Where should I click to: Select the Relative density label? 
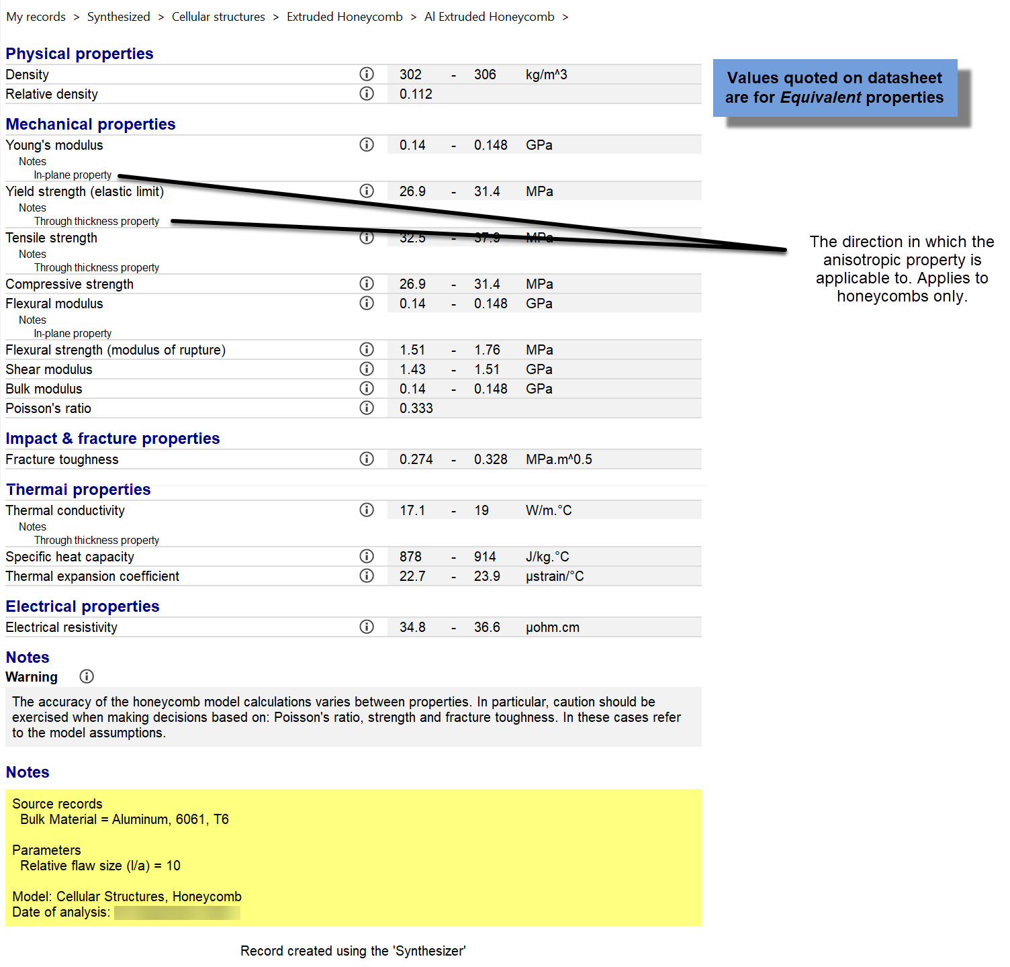click(52, 94)
